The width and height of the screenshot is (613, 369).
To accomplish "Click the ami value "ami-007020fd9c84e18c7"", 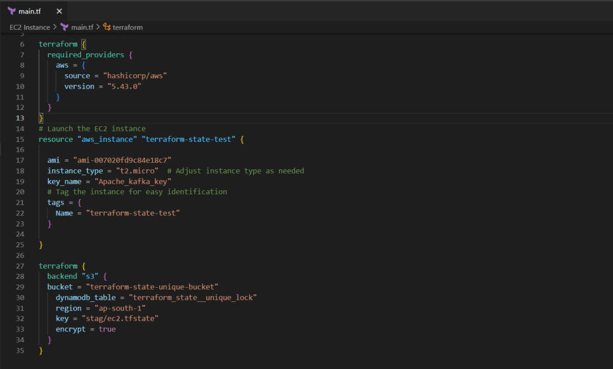I will pos(122,160).
